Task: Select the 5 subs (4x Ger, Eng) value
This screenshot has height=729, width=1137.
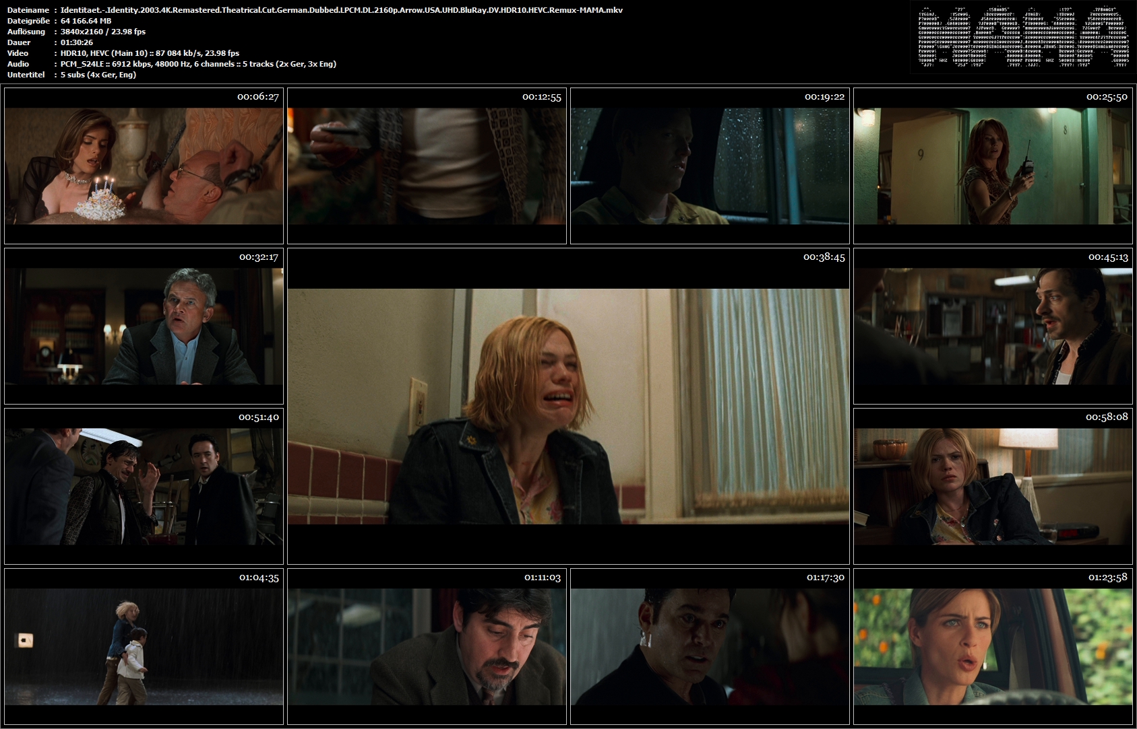Action: (x=98, y=75)
